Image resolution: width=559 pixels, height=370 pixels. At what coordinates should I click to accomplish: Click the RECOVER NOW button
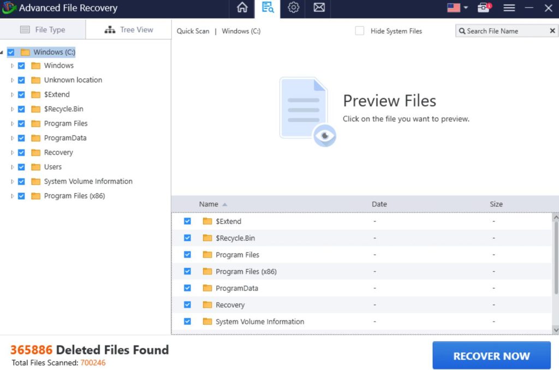[491, 356]
